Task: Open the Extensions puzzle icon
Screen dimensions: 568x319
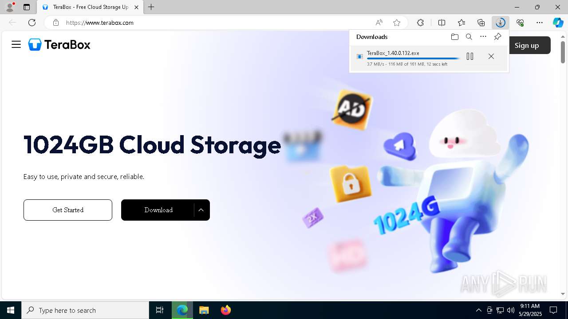Action: click(x=420, y=23)
